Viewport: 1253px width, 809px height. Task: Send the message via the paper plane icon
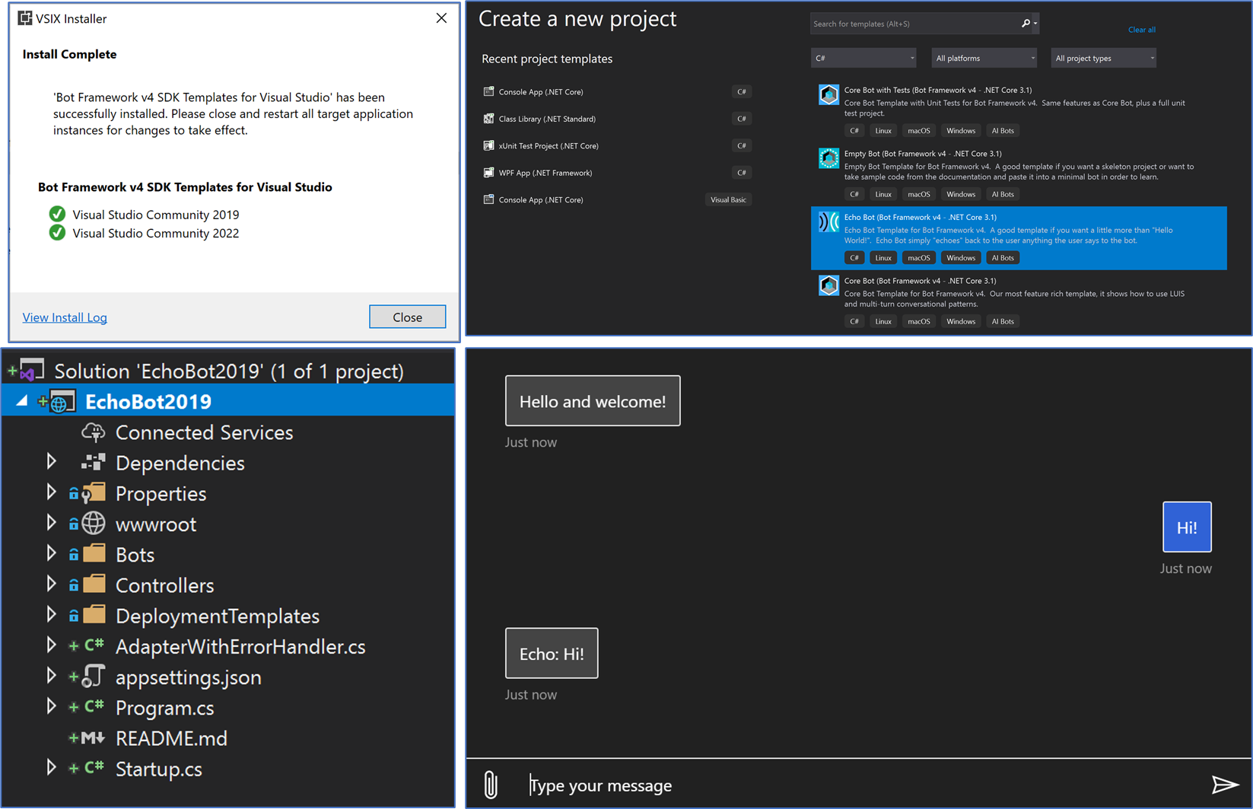pos(1224,784)
